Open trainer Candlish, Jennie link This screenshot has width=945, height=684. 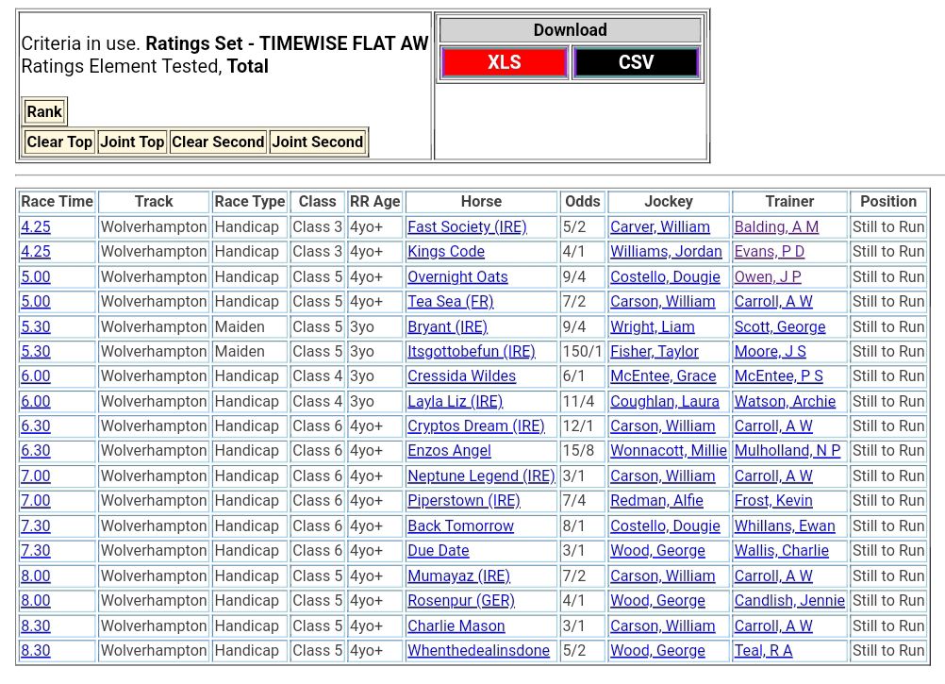pyautogui.click(x=789, y=601)
